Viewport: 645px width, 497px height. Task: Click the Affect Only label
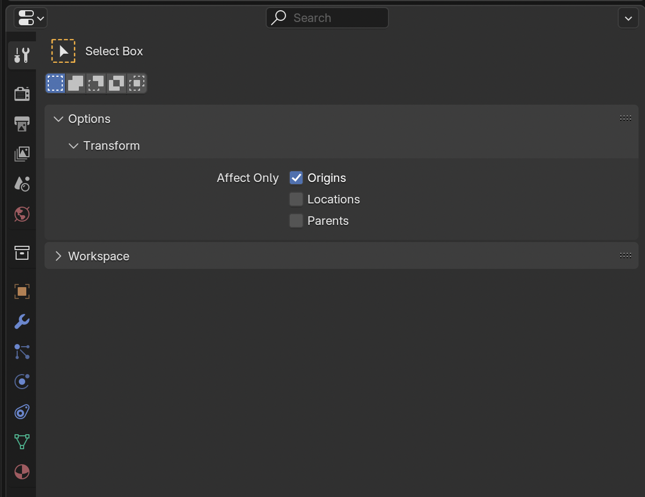point(248,178)
